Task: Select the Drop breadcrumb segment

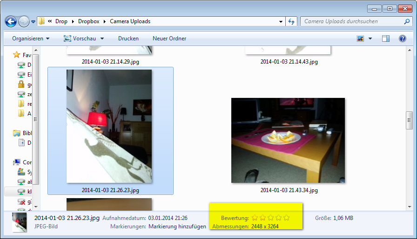Action: pyautogui.click(x=61, y=21)
